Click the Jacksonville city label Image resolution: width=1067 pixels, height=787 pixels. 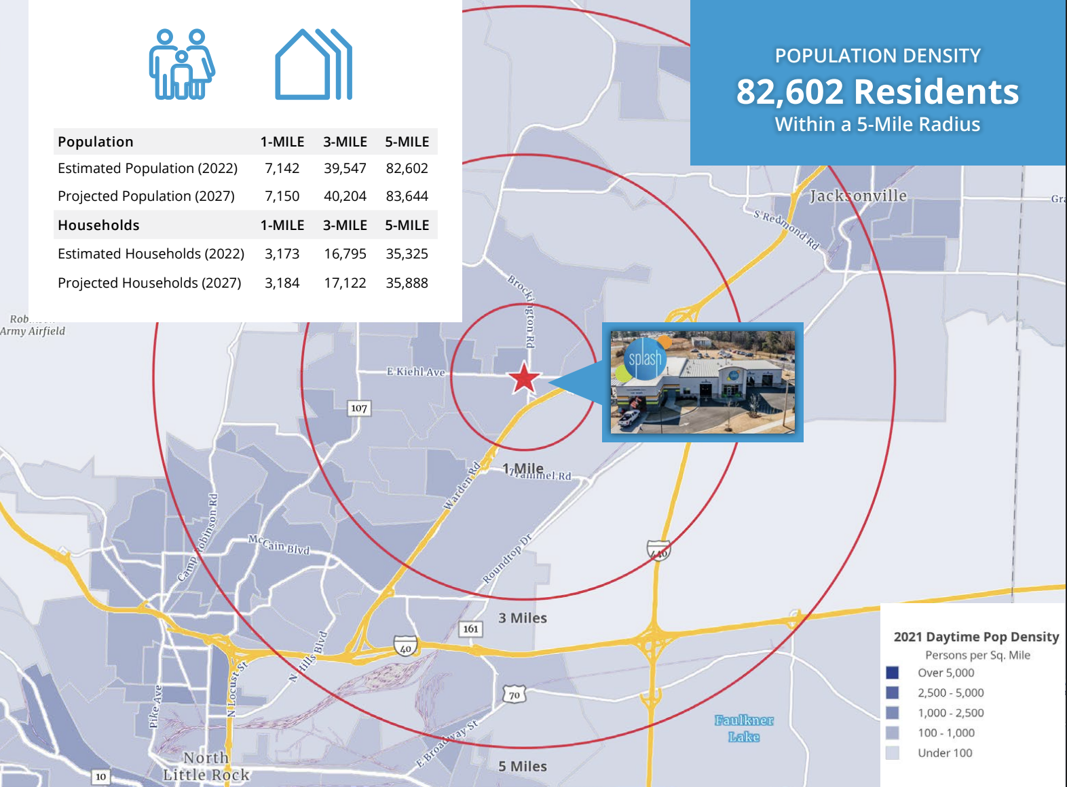click(858, 196)
